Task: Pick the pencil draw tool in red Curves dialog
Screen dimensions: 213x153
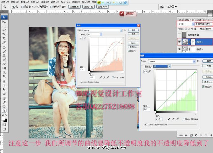Action: tap(85, 38)
